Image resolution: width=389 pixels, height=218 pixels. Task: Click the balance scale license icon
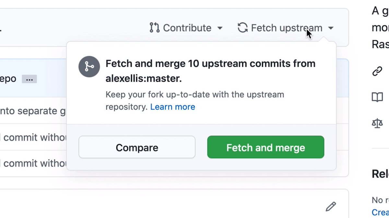[377, 123]
